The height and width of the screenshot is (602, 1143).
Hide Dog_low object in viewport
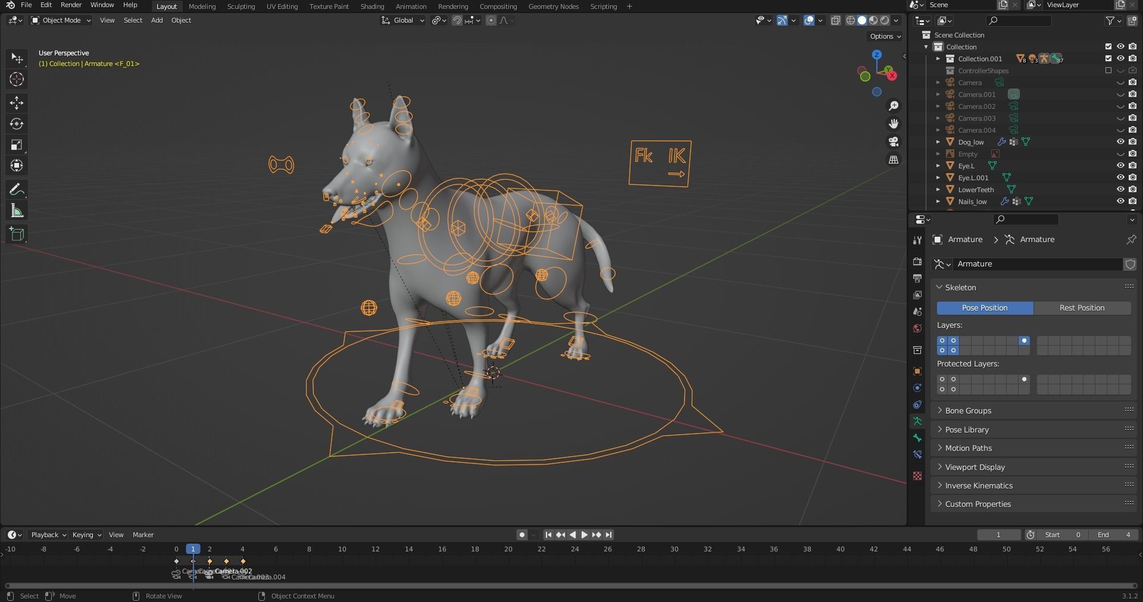[1120, 142]
